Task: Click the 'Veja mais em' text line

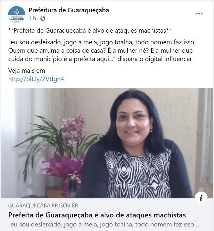Action: pos(27,70)
